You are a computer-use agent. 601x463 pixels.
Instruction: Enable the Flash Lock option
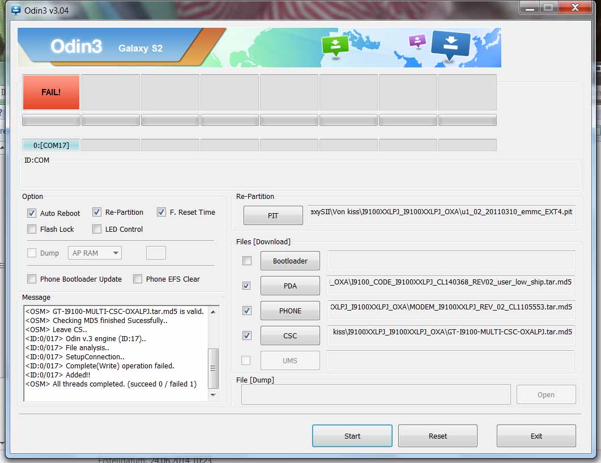[32, 229]
